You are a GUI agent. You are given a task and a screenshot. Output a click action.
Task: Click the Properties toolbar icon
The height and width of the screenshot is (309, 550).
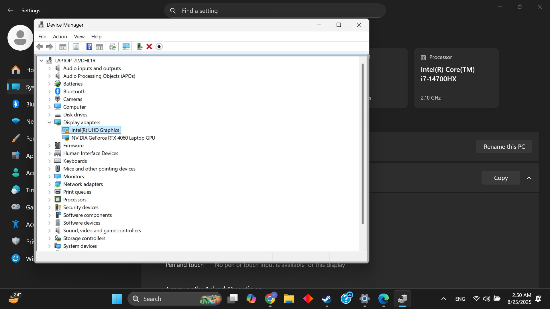(76, 47)
